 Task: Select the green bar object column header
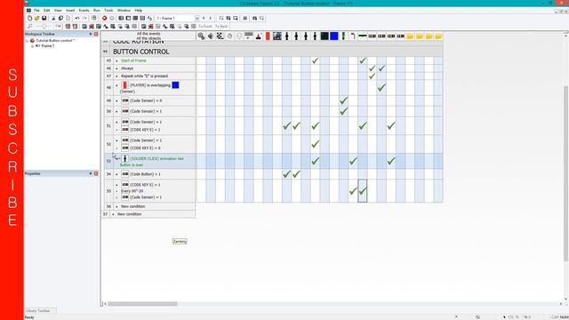pyautogui.click(x=343, y=36)
